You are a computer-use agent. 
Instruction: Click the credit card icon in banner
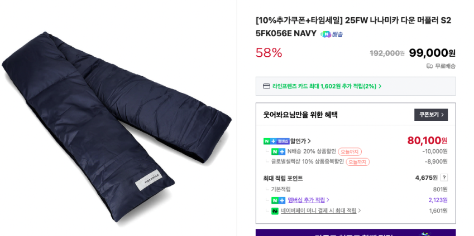pos(267,86)
